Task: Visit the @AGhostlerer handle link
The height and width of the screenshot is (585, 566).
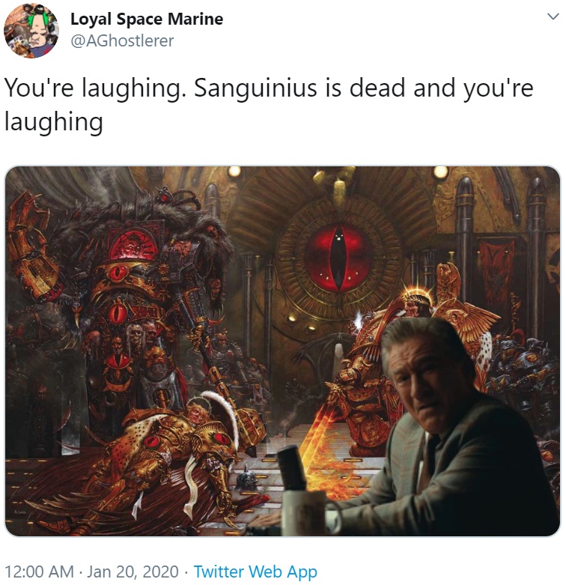Action: pyautogui.click(x=122, y=40)
